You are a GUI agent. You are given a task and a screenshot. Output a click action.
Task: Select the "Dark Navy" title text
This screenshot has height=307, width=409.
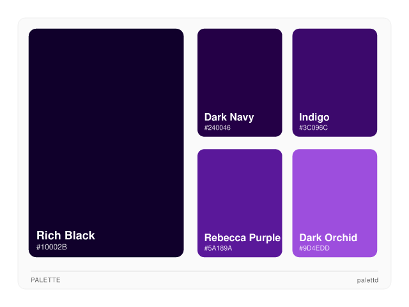229,117
